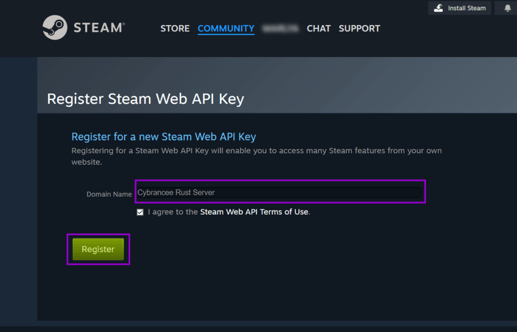Click the Install Steam button
The height and width of the screenshot is (332, 517).
(459, 8)
